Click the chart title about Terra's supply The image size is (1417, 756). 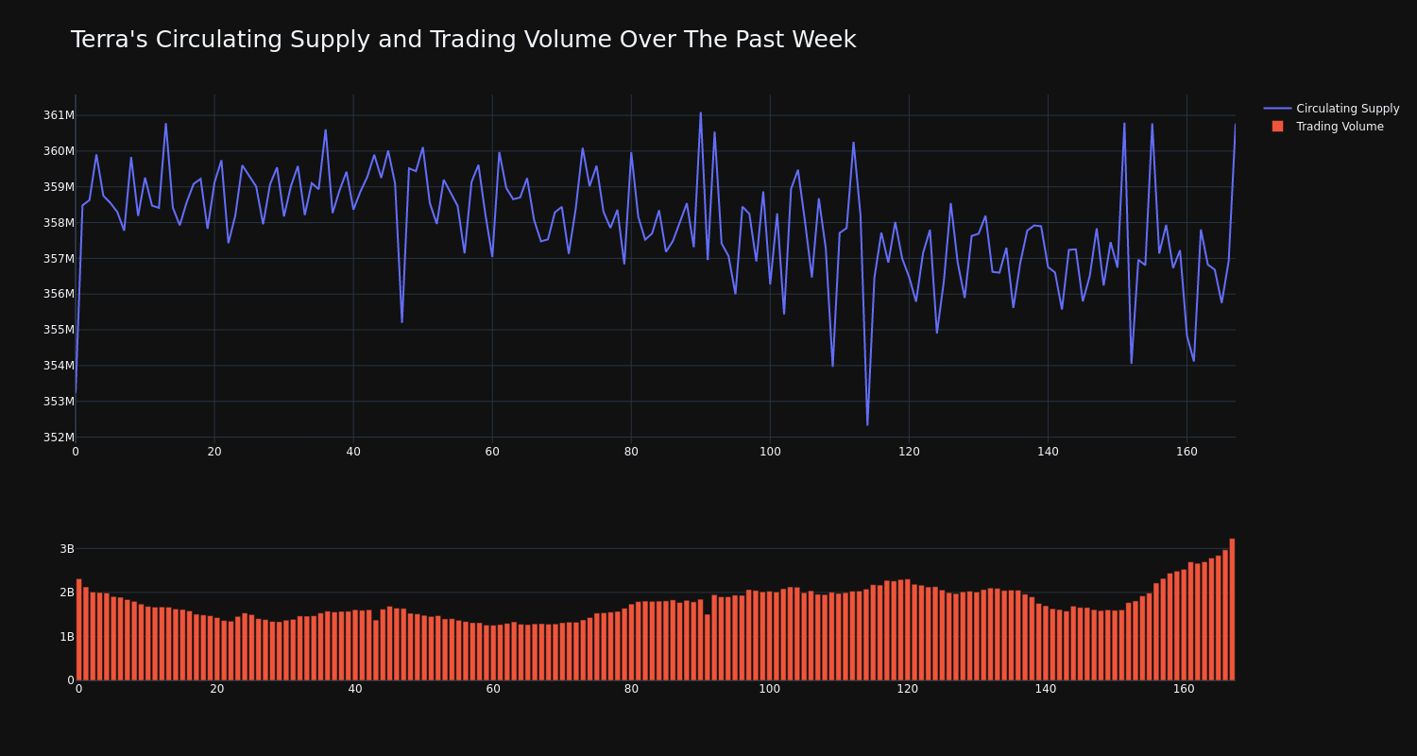pyautogui.click(x=463, y=41)
